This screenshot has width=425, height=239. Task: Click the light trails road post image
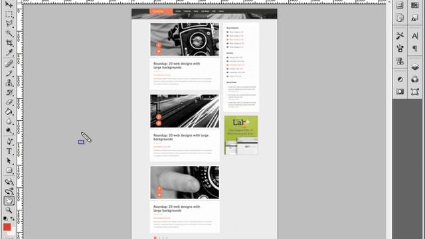185,111
